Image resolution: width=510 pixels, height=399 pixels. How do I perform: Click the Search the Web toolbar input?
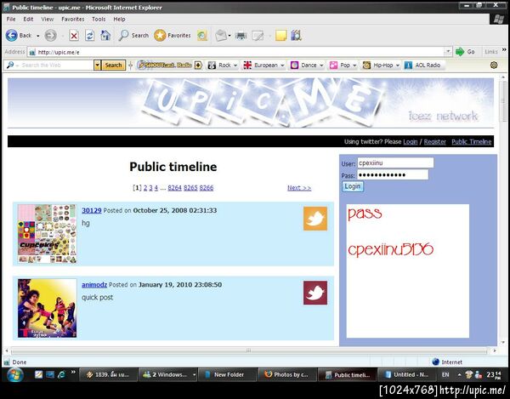(x=54, y=66)
